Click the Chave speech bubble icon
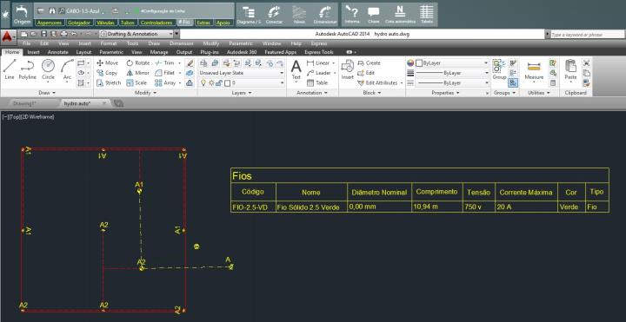Image resolution: width=626 pixels, height=322 pixels. pyautogui.click(x=374, y=15)
